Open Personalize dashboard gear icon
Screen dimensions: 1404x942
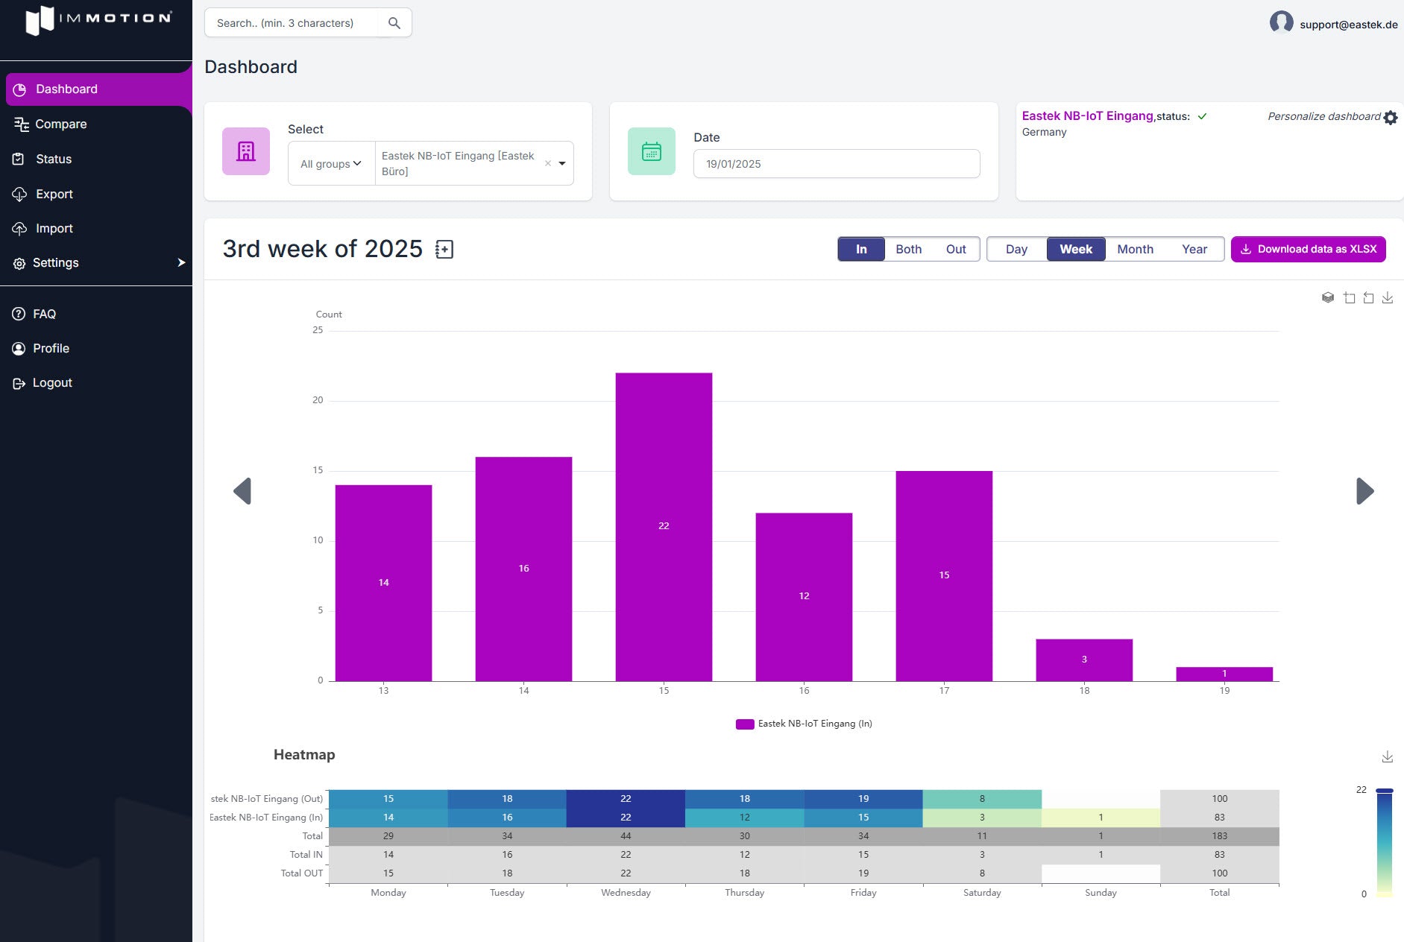1391,118
